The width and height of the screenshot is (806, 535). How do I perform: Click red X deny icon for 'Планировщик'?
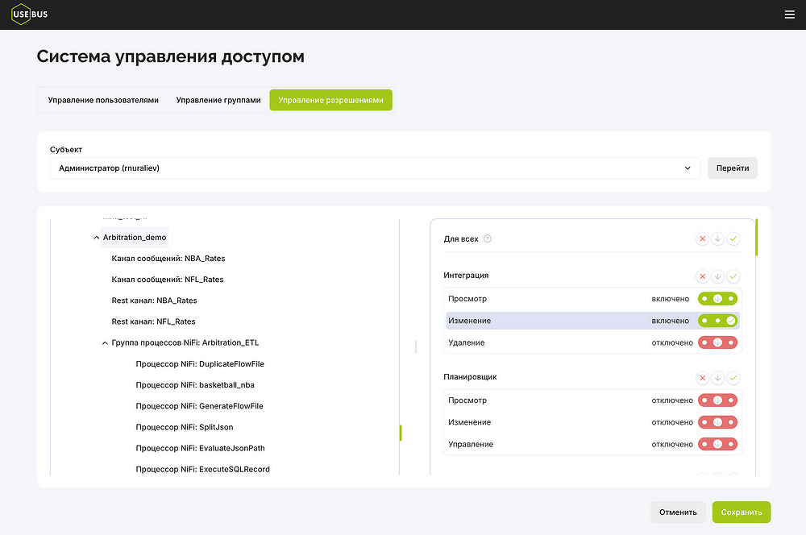(x=702, y=378)
